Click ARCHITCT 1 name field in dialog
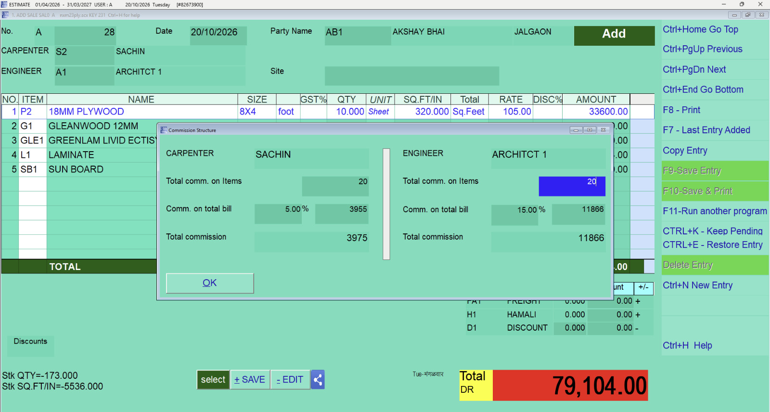 click(548, 158)
